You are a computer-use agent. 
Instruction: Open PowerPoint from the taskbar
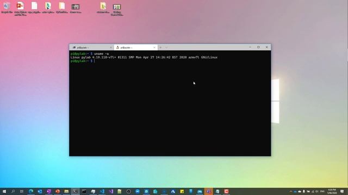58,191
